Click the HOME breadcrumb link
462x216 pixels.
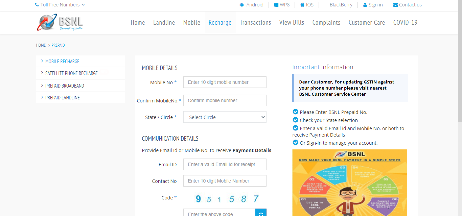tap(41, 45)
